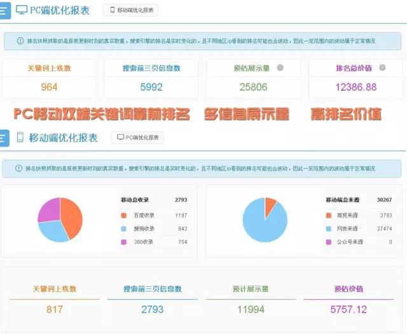The height and width of the screenshot is (334, 407).
Task: Click the phone icon beside 移动端优化报表 heading
Action: pyautogui.click(x=20, y=137)
